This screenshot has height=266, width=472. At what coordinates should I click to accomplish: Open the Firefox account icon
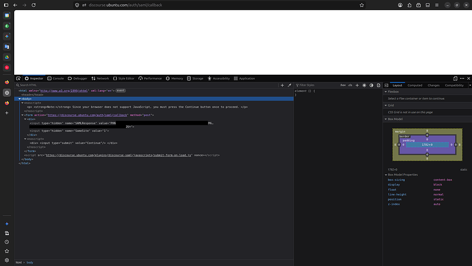point(400,5)
